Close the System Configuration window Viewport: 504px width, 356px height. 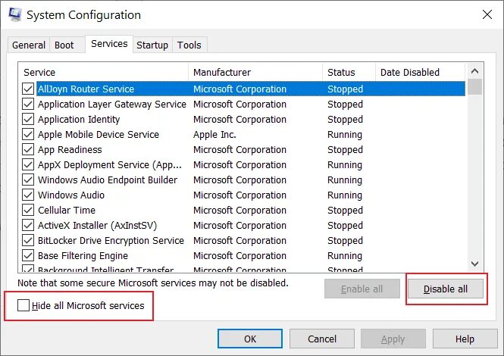tap(485, 14)
